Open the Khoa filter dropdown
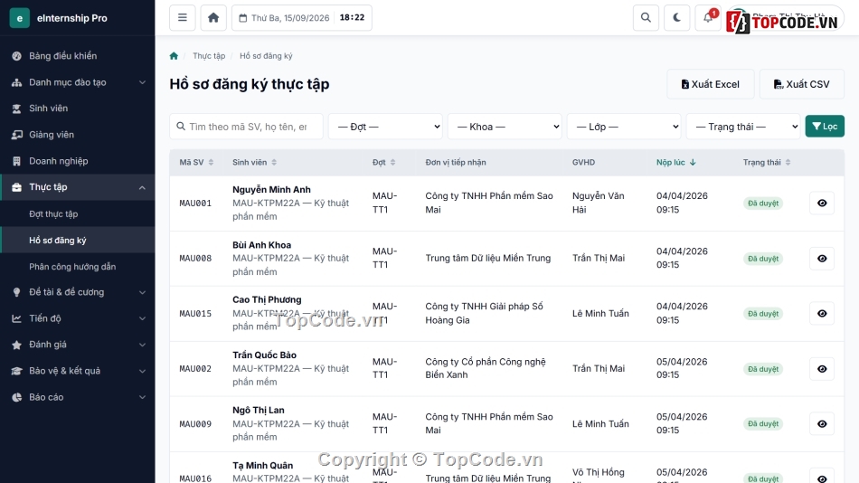This screenshot has width=859, height=483. pos(505,127)
